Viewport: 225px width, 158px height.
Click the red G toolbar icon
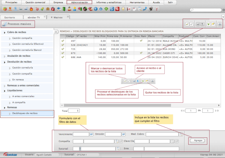point(117,9)
